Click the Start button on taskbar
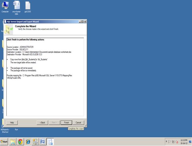Image resolution: width=192 pixels, height=146 pixels. (x=4, y=142)
